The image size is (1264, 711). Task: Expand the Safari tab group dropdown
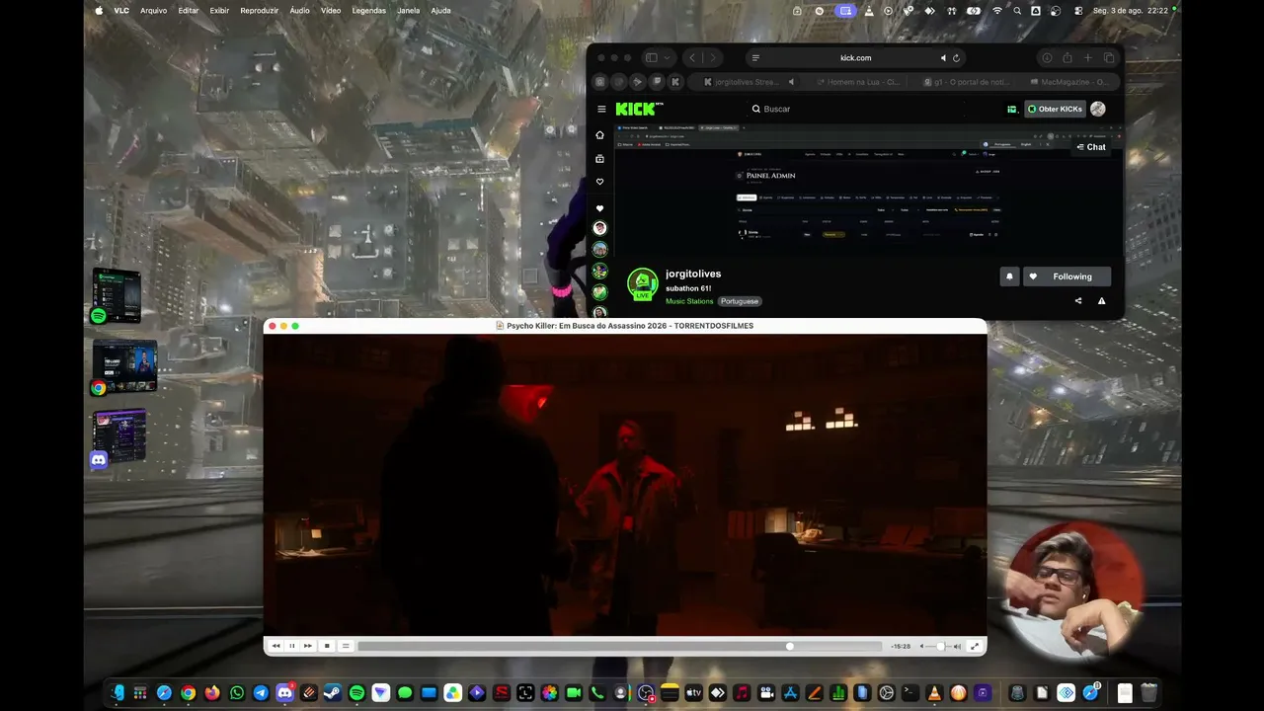click(668, 58)
